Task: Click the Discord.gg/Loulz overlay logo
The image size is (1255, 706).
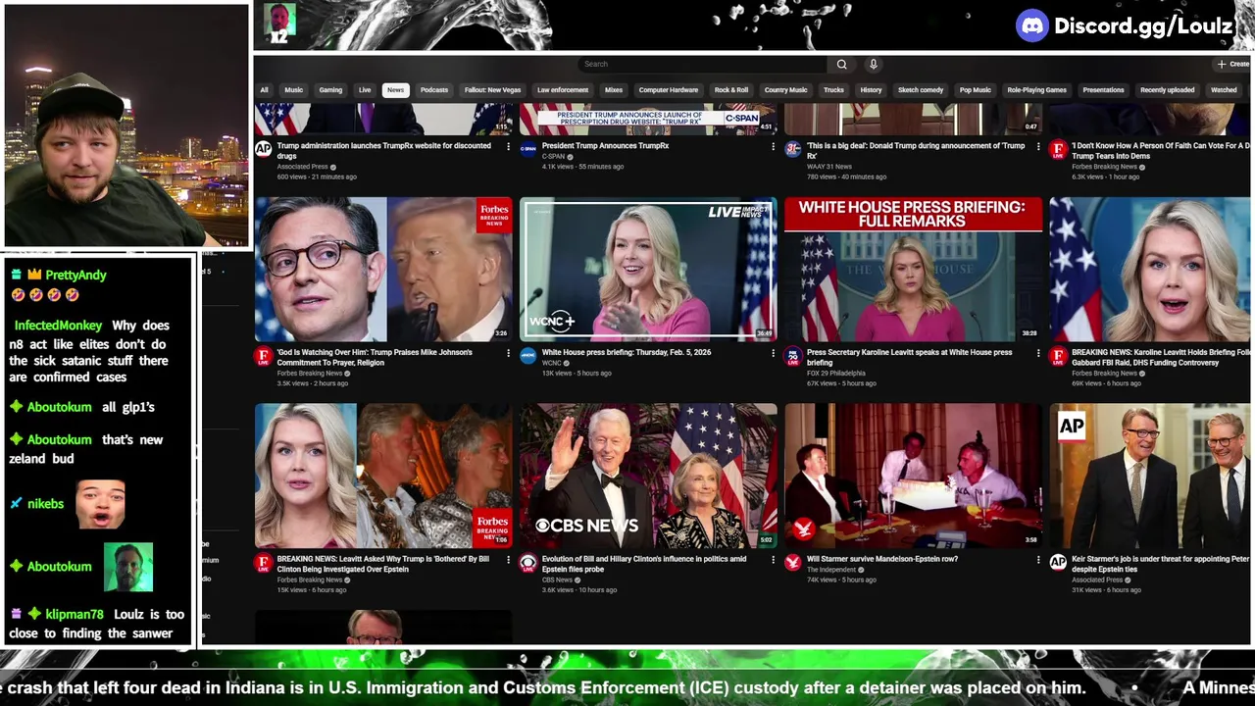Action: (x=1126, y=26)
